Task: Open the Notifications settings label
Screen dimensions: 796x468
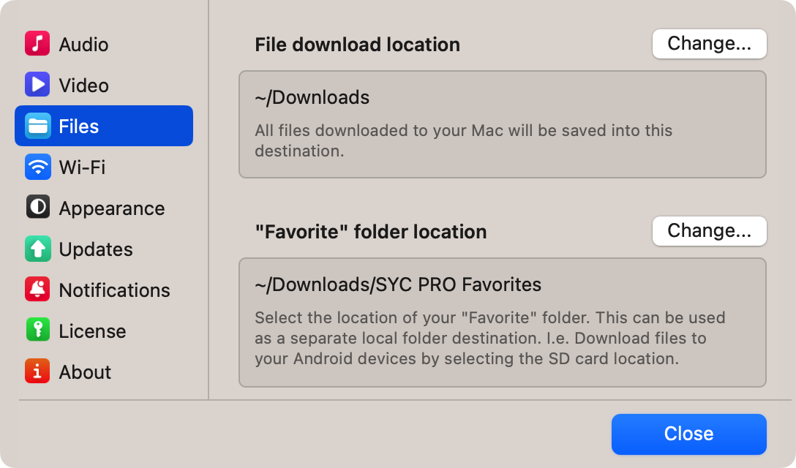Action: pos(114,290)
